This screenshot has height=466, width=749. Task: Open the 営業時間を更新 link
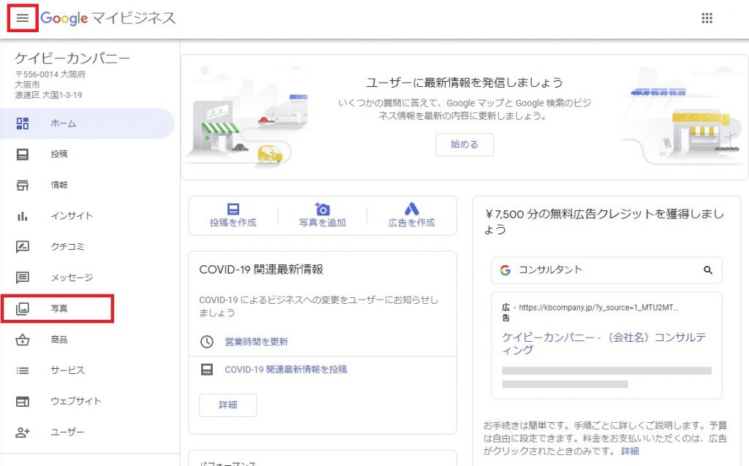257,342
